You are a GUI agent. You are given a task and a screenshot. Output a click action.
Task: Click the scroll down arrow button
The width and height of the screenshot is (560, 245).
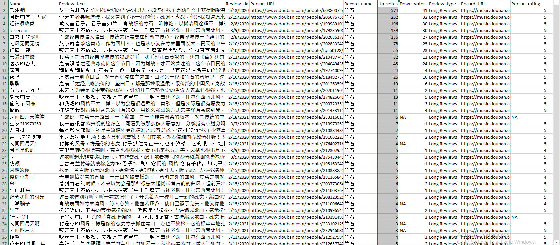(556, 242)
